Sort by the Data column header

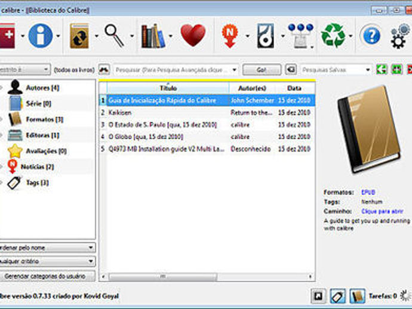click(x=294, y=88)
